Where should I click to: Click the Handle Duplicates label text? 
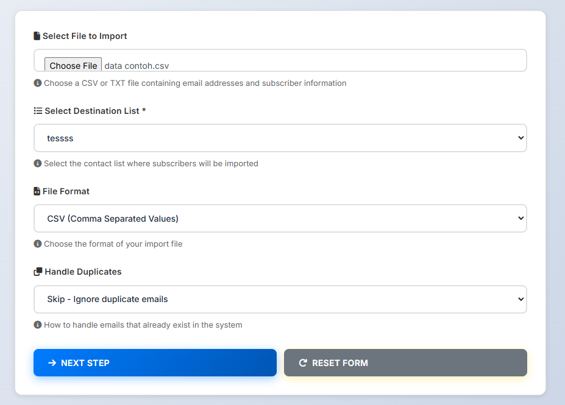coord(83,272)
